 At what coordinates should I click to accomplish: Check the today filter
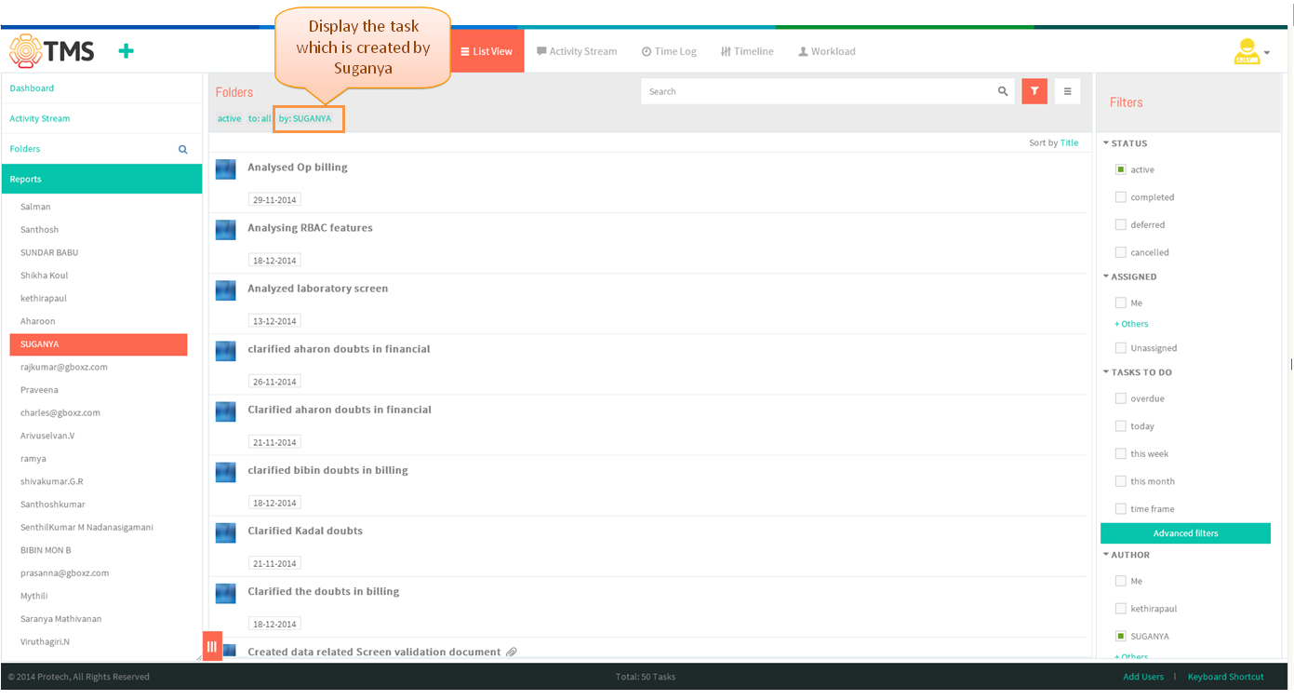pyautogui.click(x=1121, y=426)
